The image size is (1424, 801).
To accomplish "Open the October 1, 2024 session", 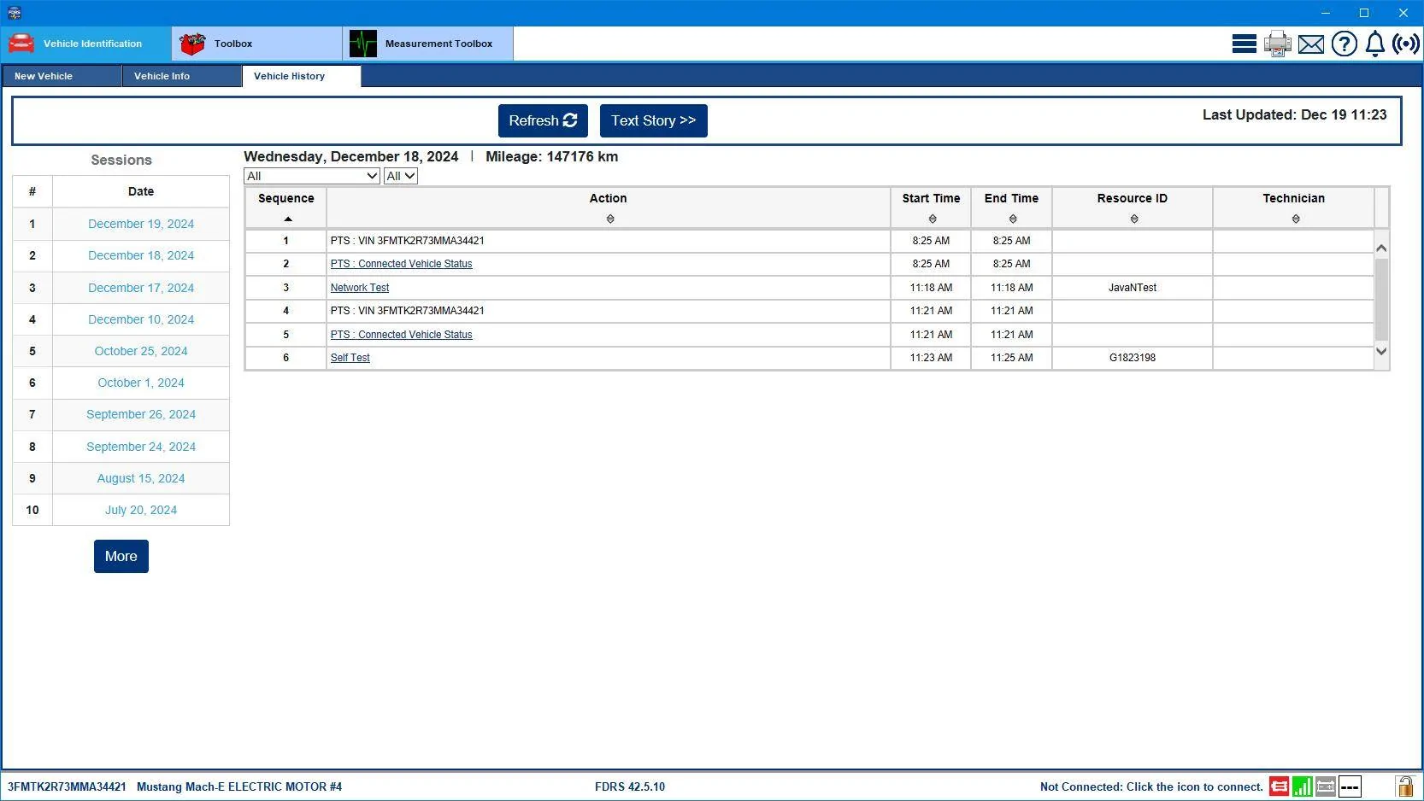I will (141, 383).
